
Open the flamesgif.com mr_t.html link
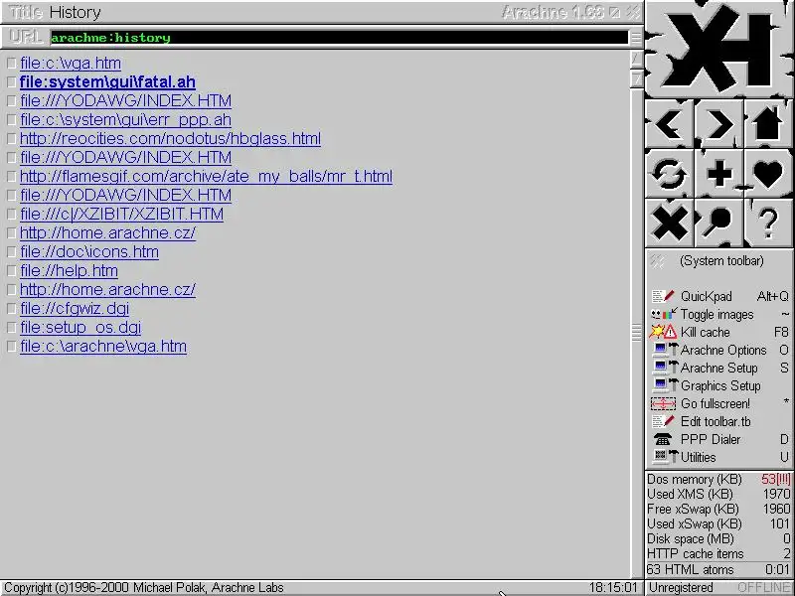[207, 177]
